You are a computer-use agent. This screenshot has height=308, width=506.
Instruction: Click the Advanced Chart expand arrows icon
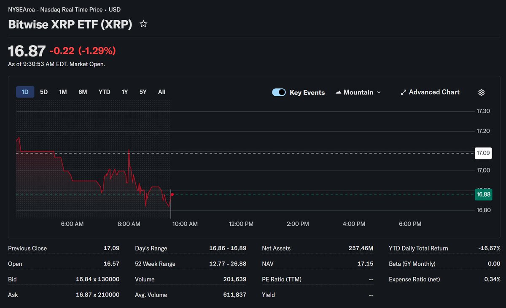[403, 92]
